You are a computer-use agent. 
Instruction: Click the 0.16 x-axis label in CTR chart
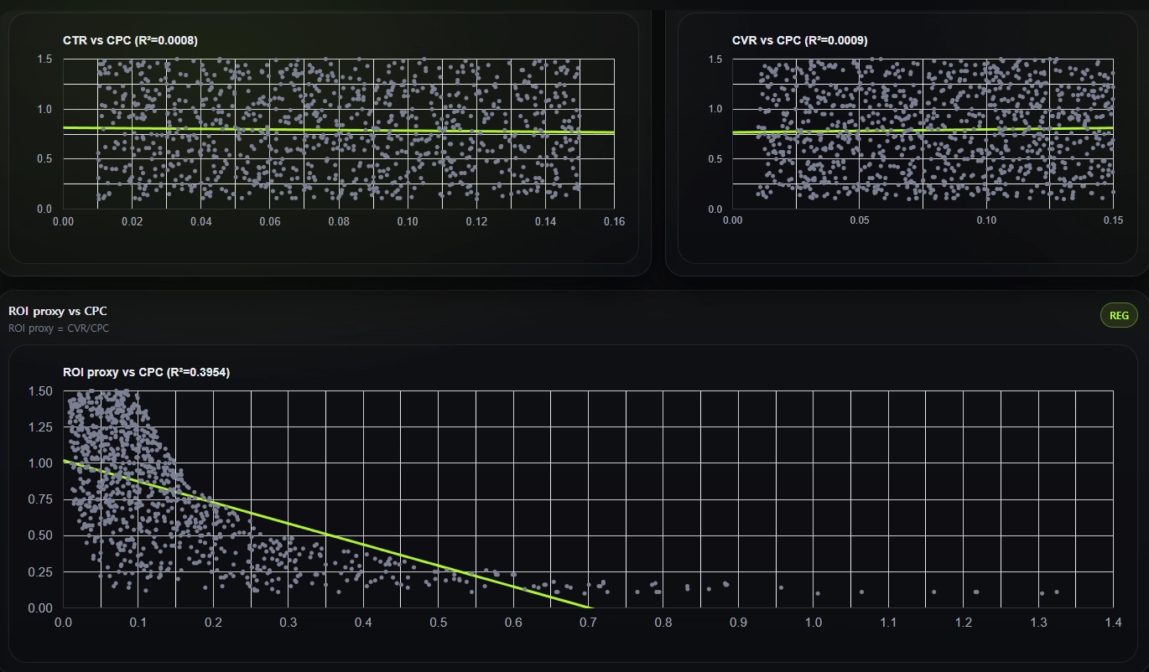tap(614, 221)
